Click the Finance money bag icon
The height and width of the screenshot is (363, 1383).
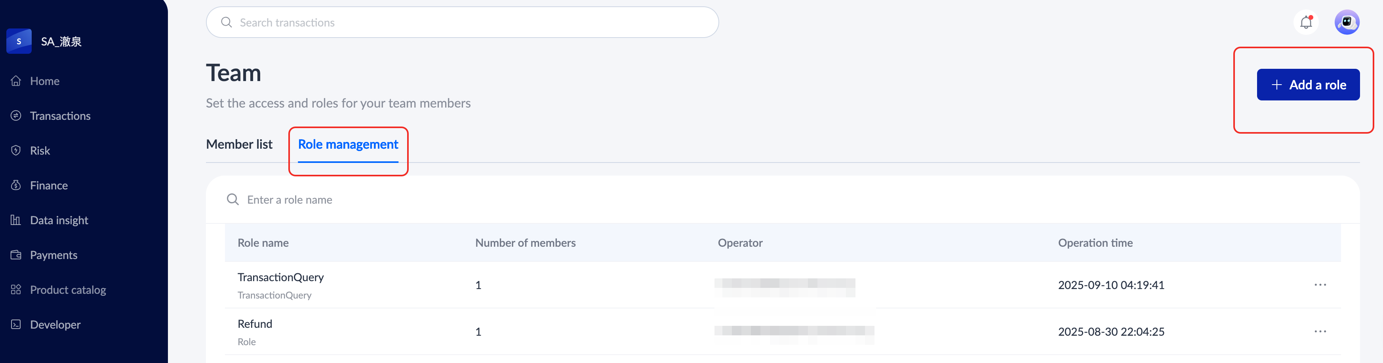[16, 185]
